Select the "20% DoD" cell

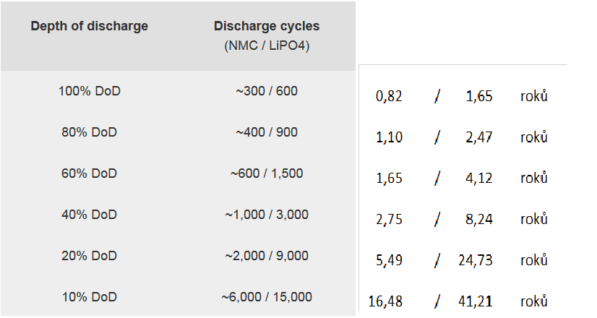(90, 256)
